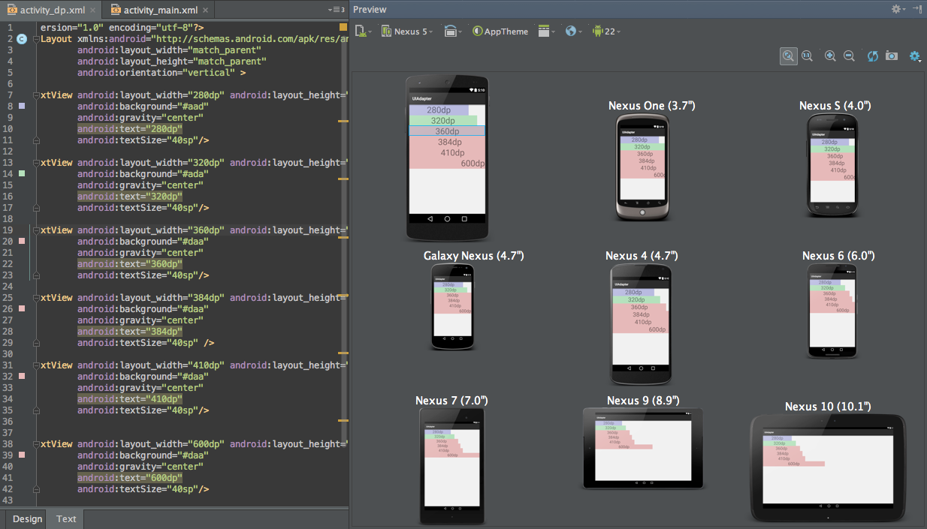Expand the locale globe dropdown
The image size is (927, 529).
573,32
